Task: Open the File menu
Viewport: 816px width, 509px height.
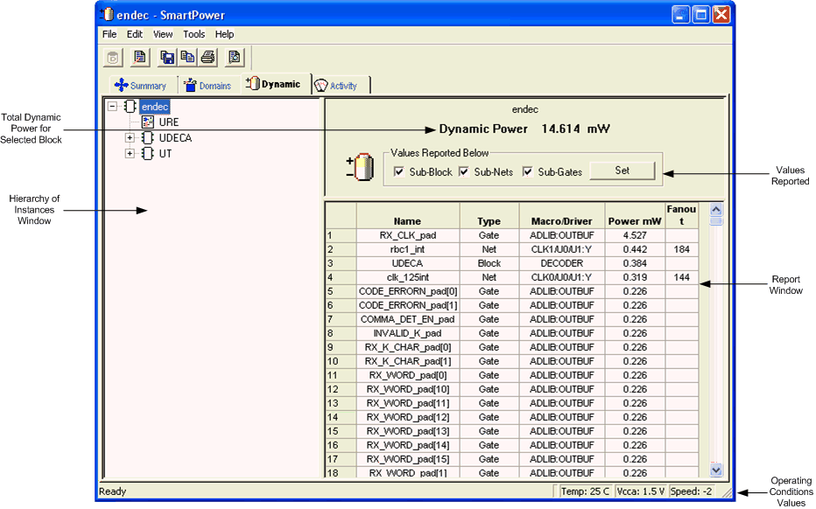Action: coord(109,34)
